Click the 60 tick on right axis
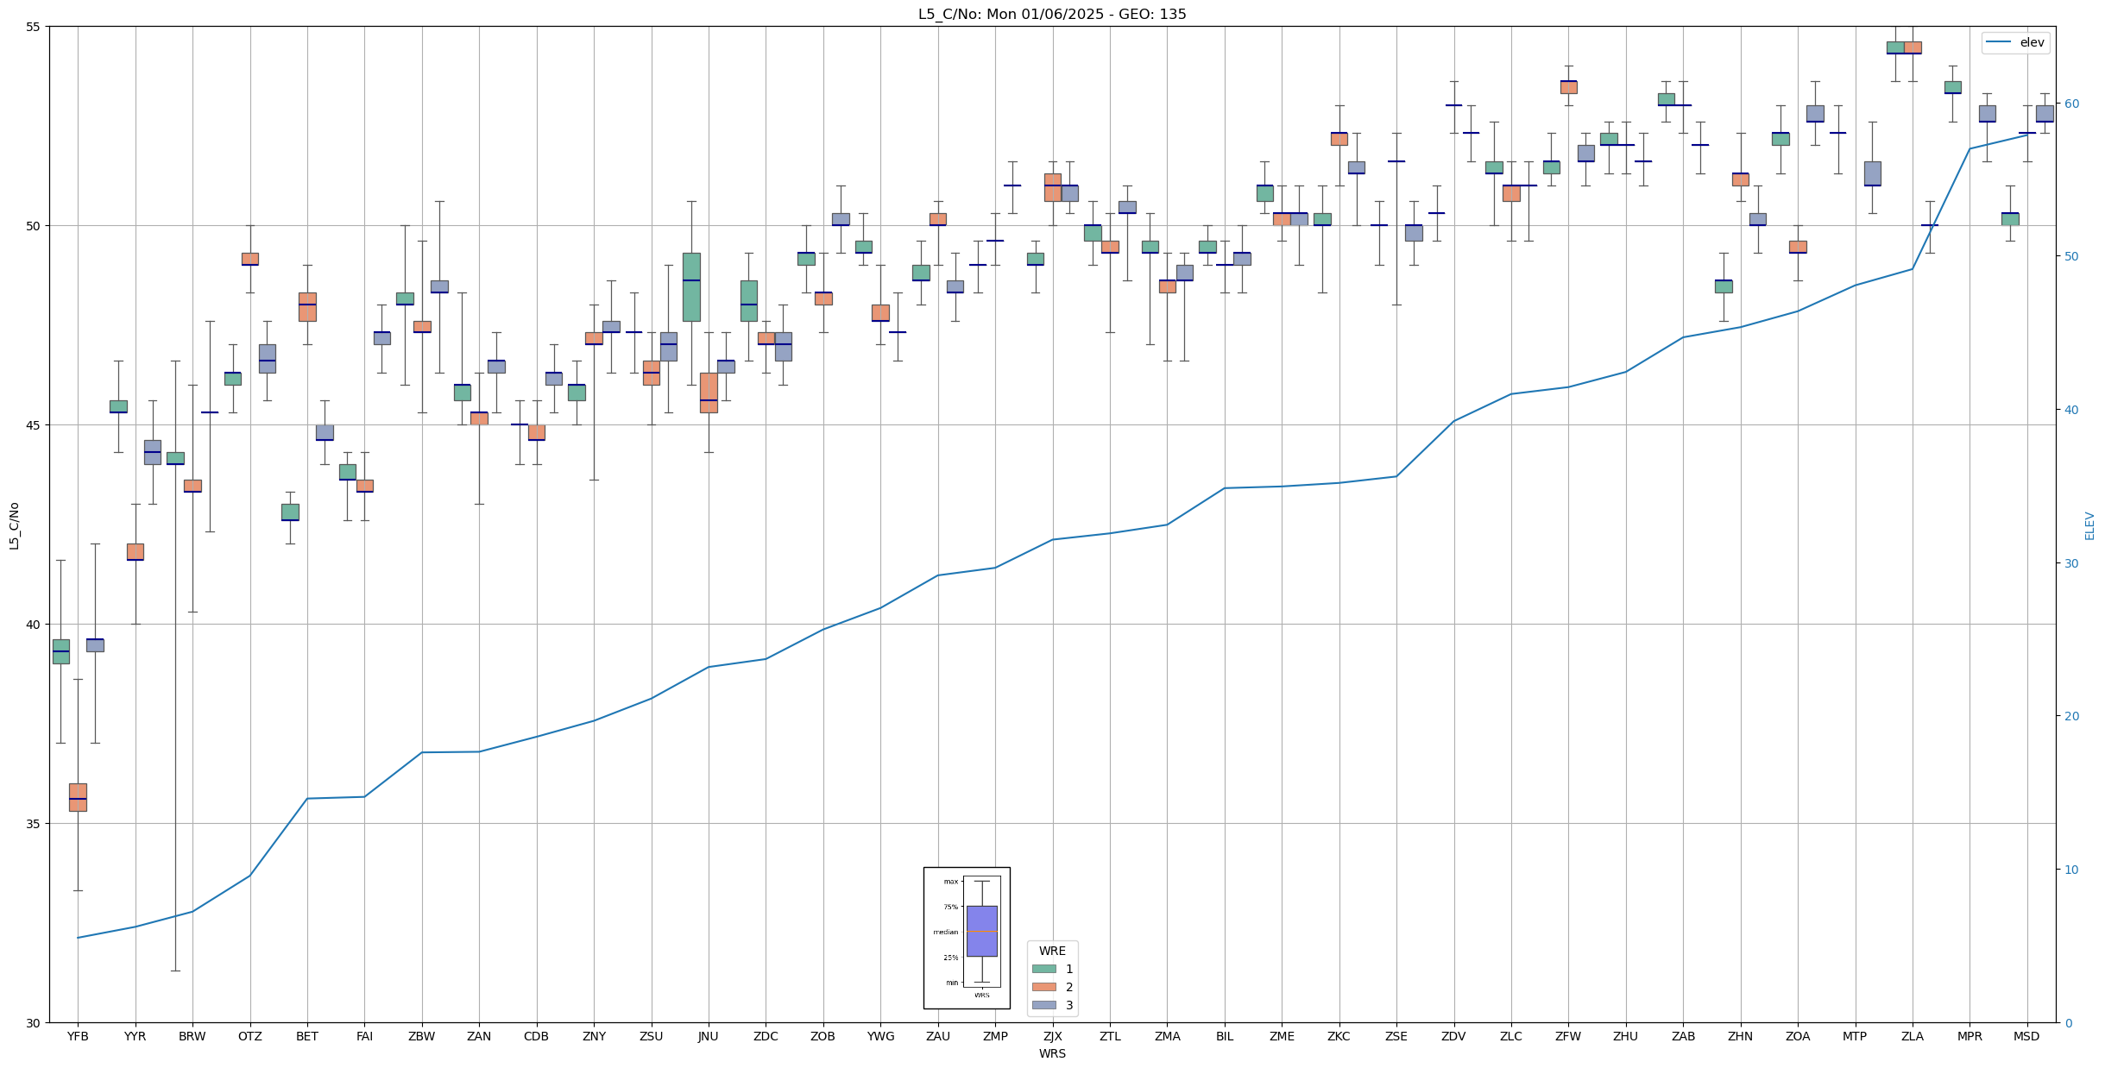Image resolution: width=2105 pixels, height=1068 pixels. [x=2070, y=104]
